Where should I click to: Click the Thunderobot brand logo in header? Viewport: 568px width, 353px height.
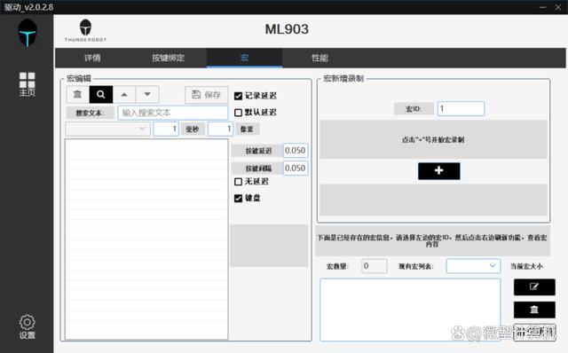pos(85,31)
